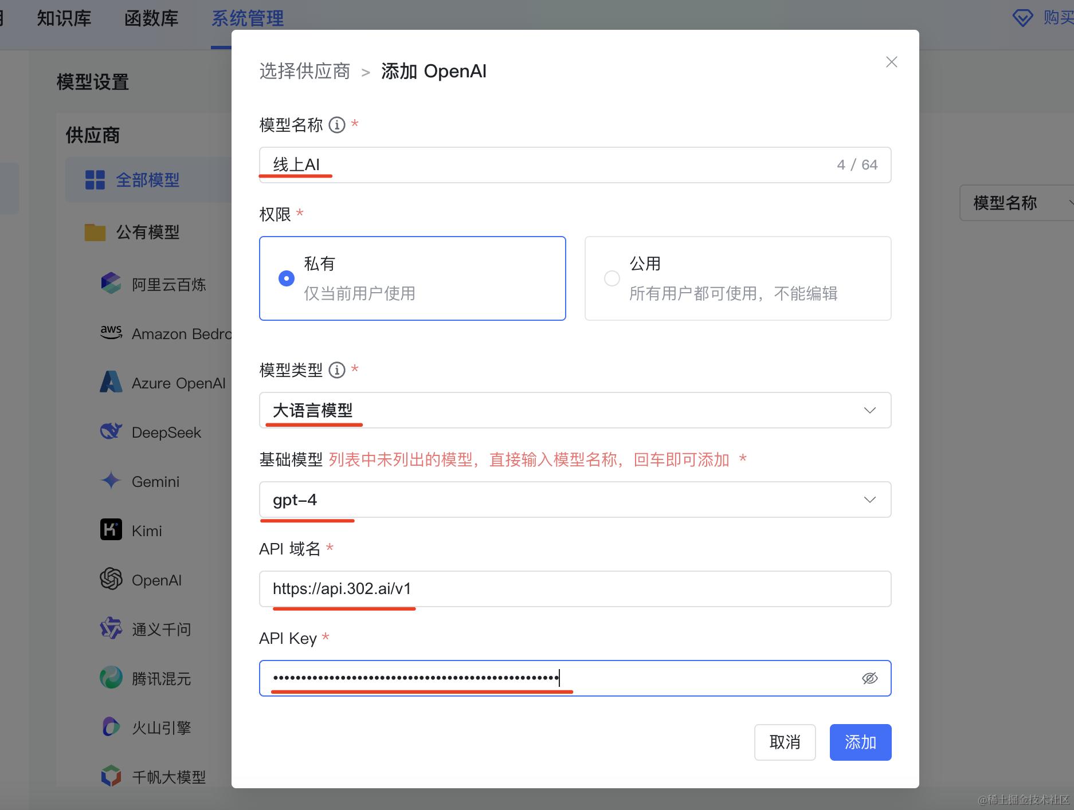Viewport: 1074px width, 810px height.
Task: Click the AWS Amazon Bedrock icon
Action: 111,332
